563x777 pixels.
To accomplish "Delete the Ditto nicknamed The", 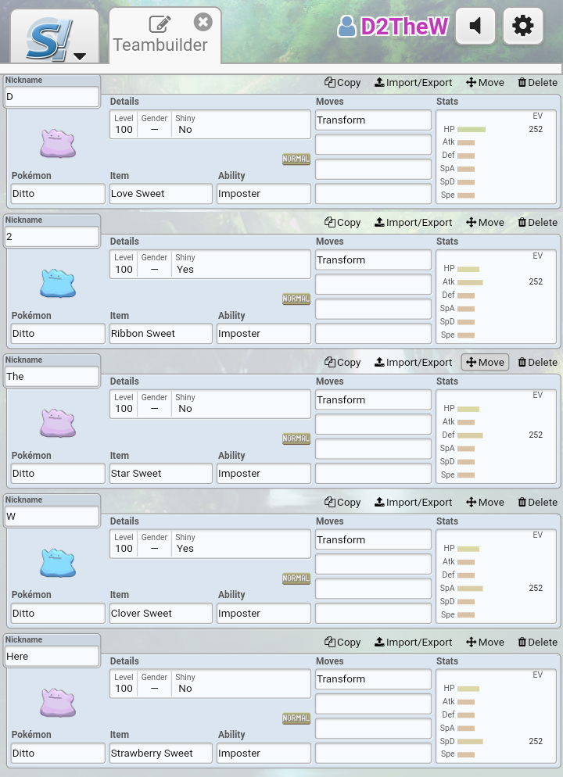I will [x=537, y=362].
